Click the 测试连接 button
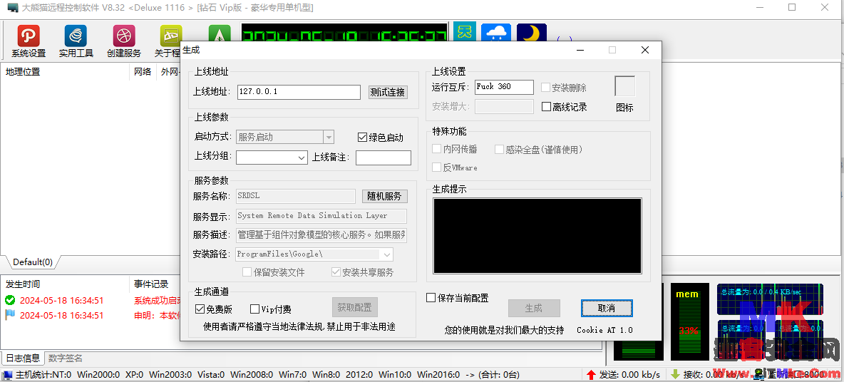 point(388,92)
